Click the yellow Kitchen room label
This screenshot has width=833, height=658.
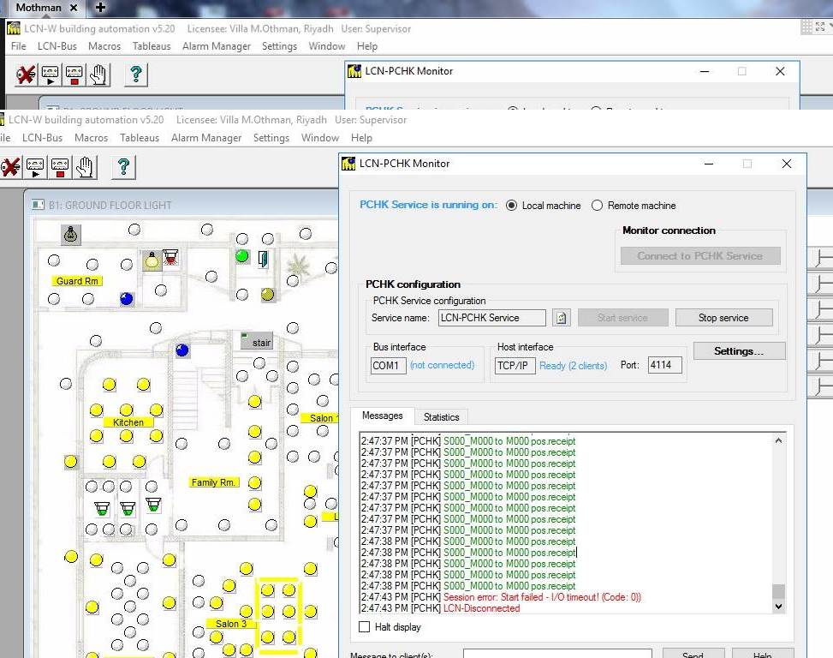pyautogui.click(x=128, y=422)
